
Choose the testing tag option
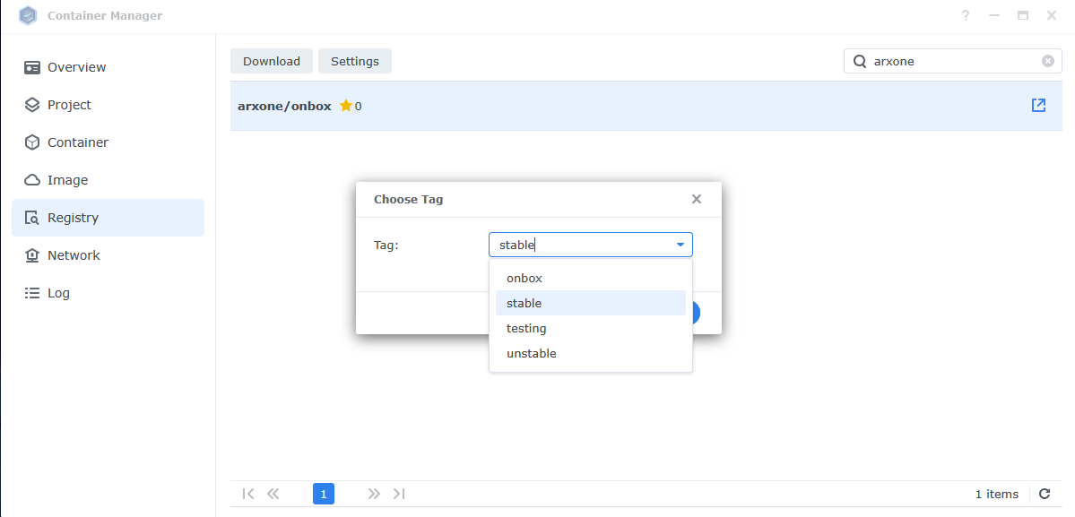click(526, 328)
